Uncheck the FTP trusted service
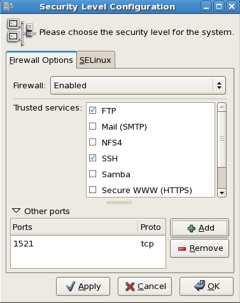 click(93, 111)
